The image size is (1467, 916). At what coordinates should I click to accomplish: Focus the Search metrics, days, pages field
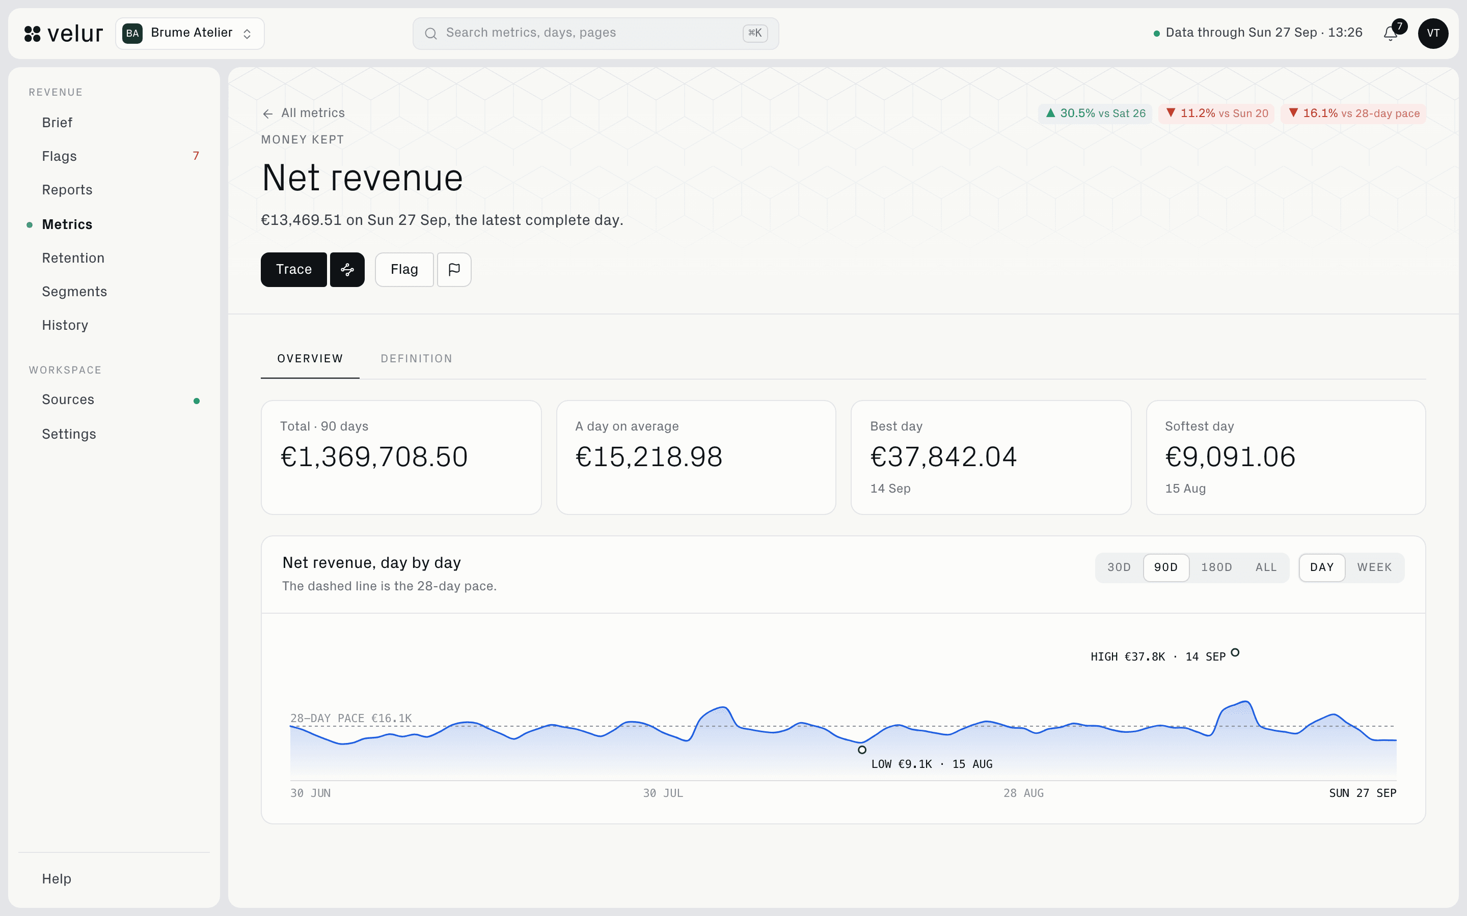pos(595,33)
